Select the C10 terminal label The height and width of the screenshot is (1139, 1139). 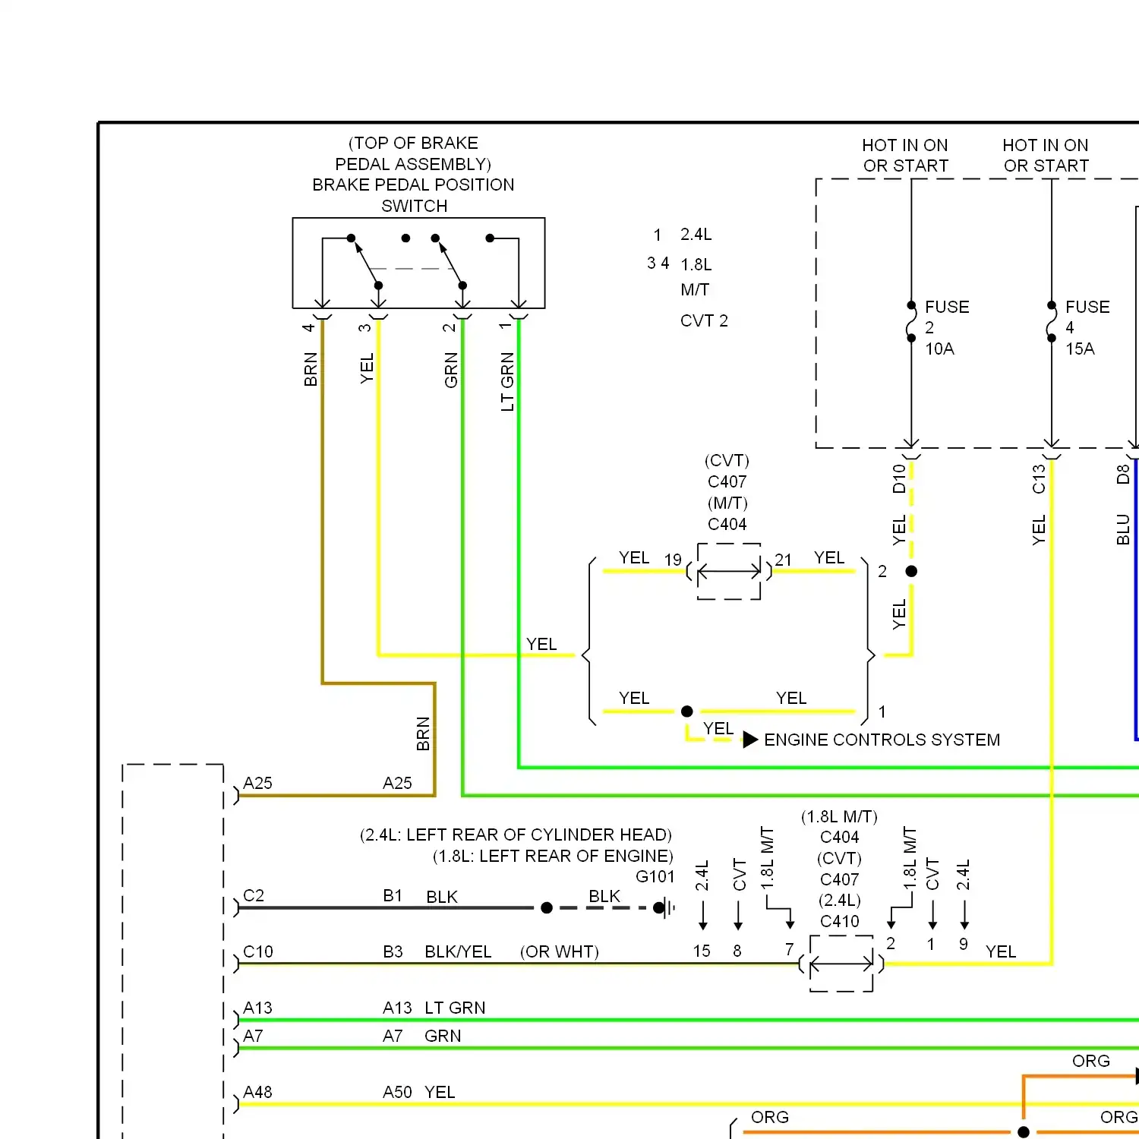(257, 952)
